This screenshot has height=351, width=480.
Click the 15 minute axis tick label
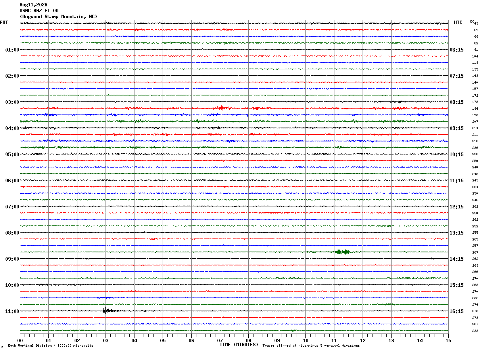pos(448,340)
